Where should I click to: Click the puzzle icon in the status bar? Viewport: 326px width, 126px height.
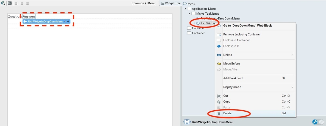pyautogui.click(x=187, y=122)
